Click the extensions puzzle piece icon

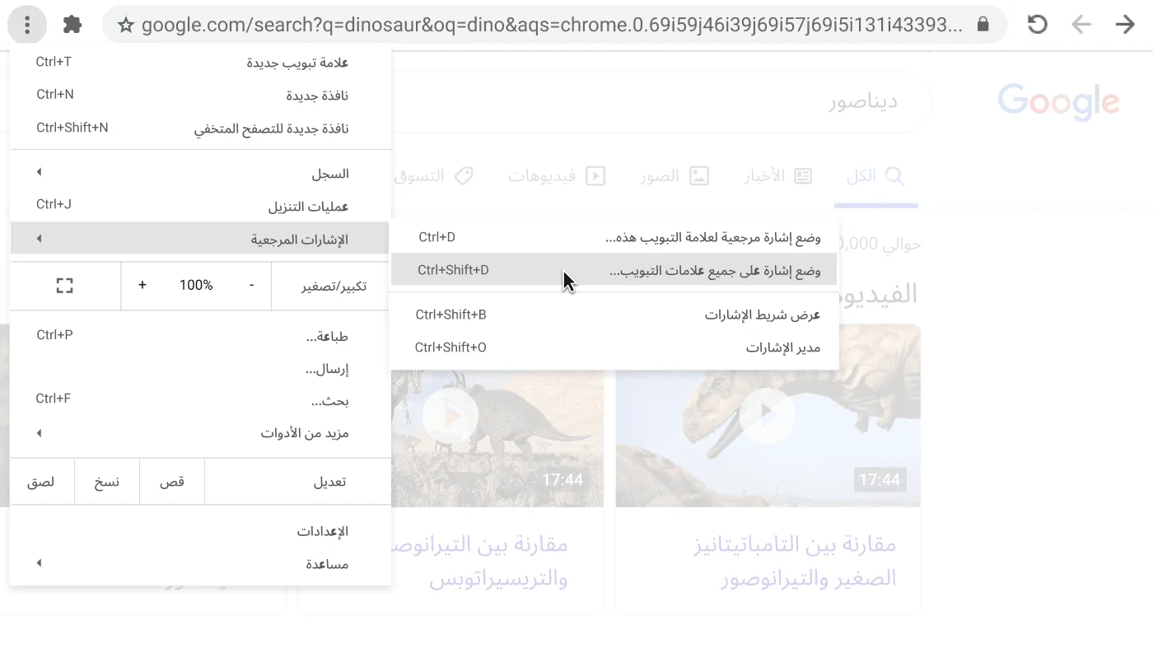(x=72, y=25)
